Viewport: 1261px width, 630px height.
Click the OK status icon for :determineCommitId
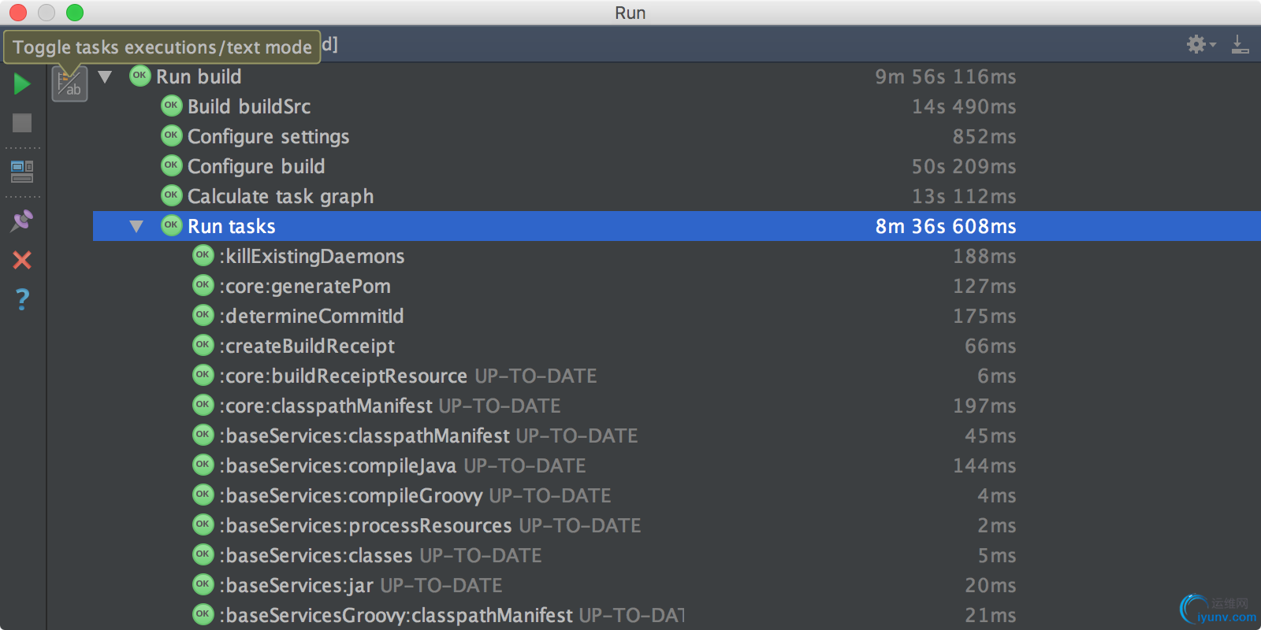(x=203, y=316)
